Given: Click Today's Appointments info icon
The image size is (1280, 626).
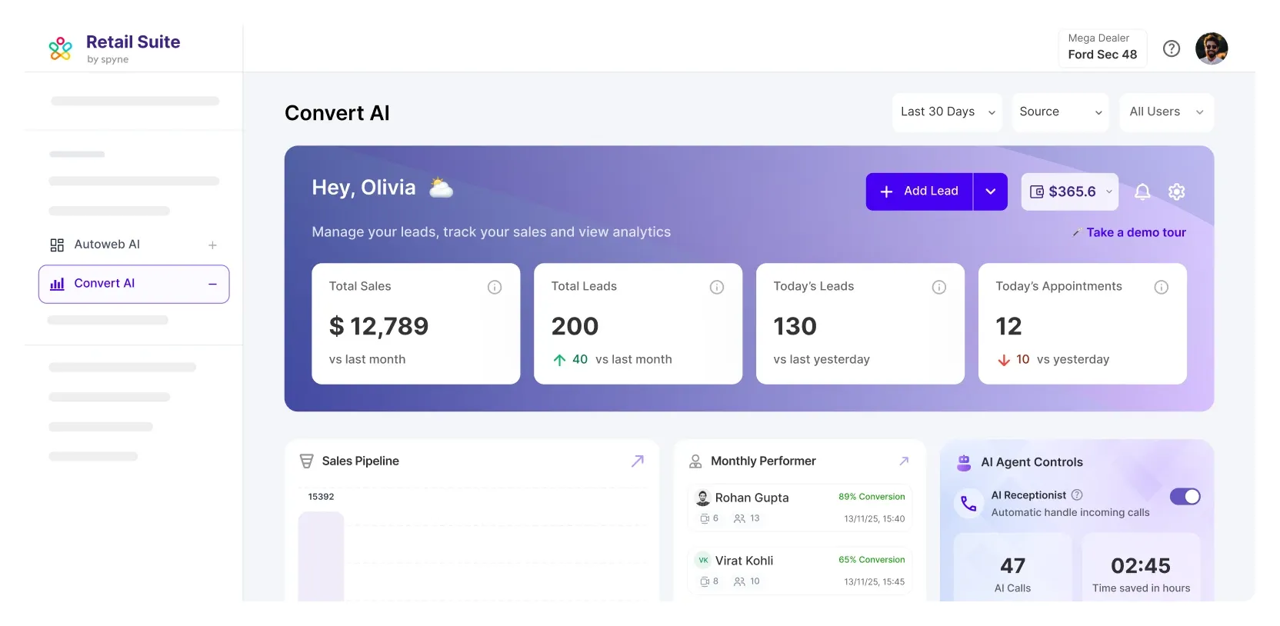Looking at the screenshot, I should (x=1161, y=287).
